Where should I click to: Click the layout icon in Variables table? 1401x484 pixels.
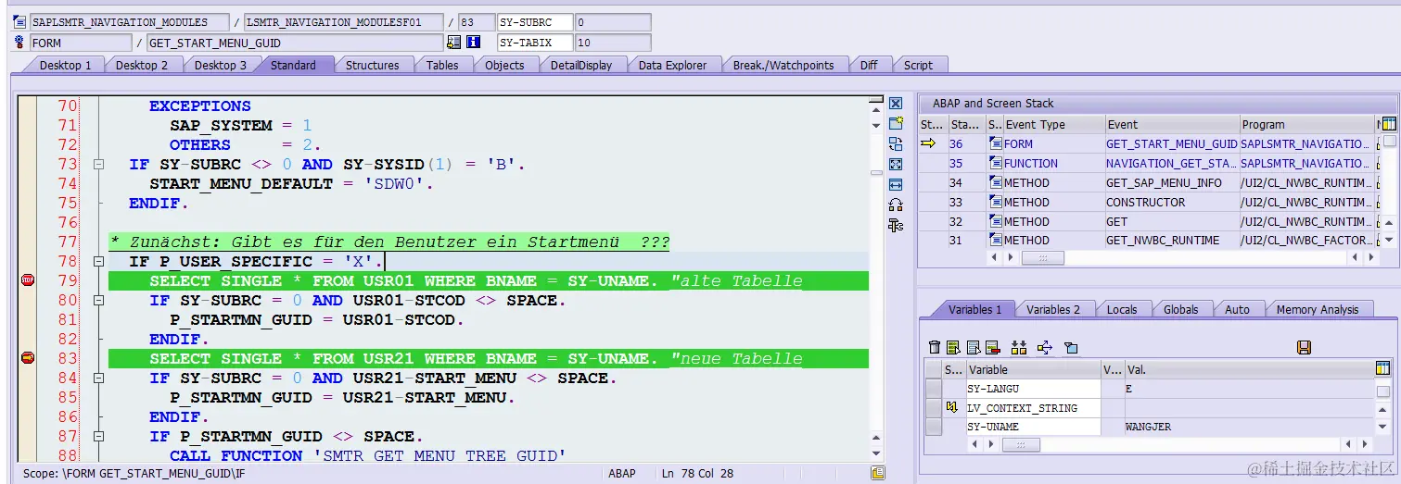(1383, 368)
